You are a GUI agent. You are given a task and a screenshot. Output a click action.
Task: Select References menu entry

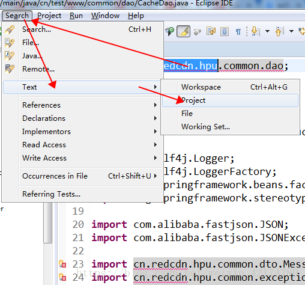coord(82,105)
